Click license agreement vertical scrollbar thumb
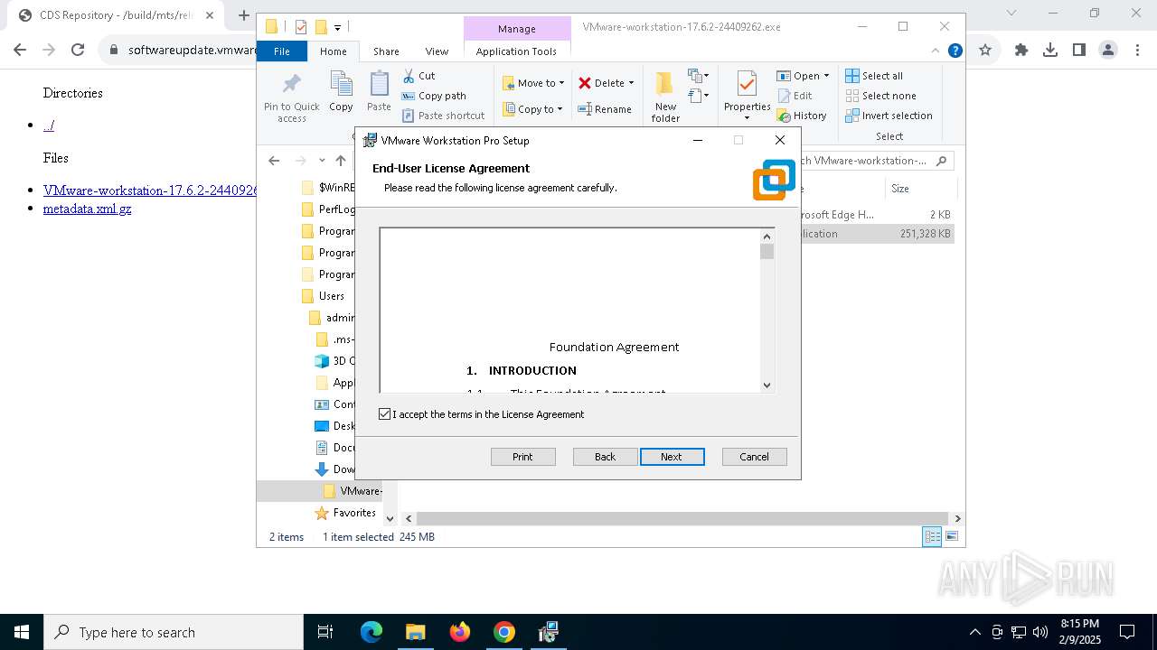The height and width of the screenshot is (650, 1157). (x=767, y=251)
